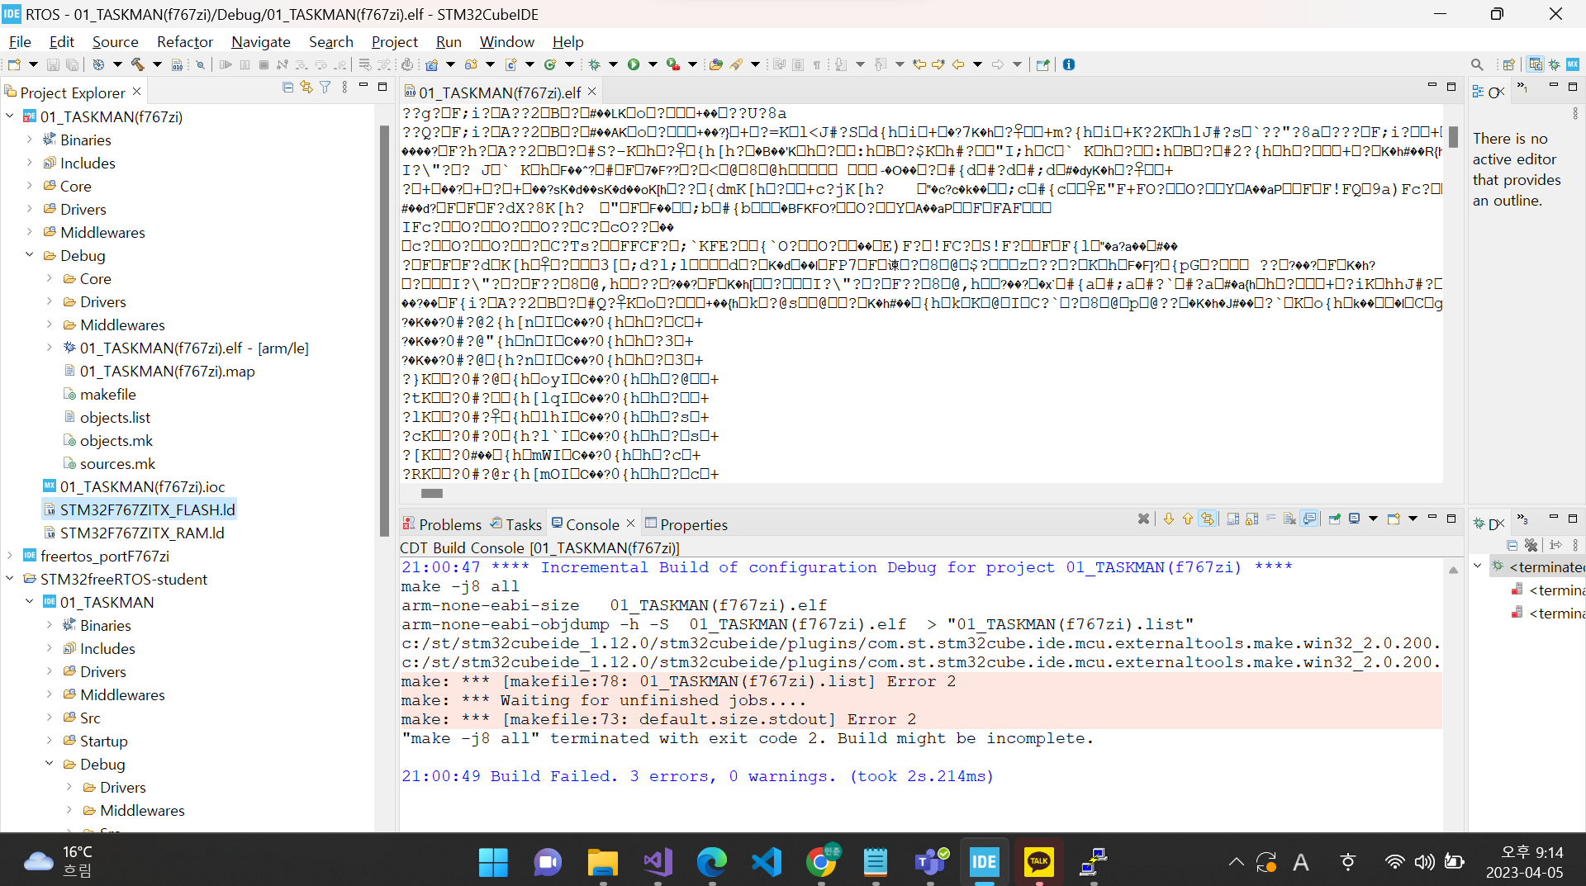The image size is (1586, 886).
Task: Open the Build dropdown arrow beside hammer
Action: point(157,64)
